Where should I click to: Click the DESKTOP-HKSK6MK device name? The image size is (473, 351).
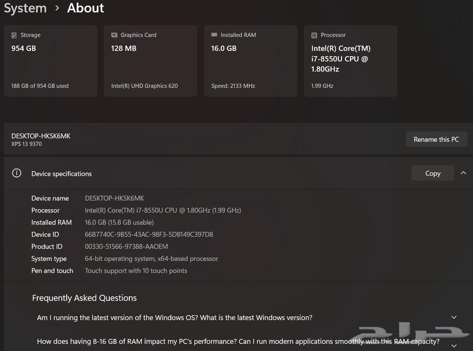point(41,135)
